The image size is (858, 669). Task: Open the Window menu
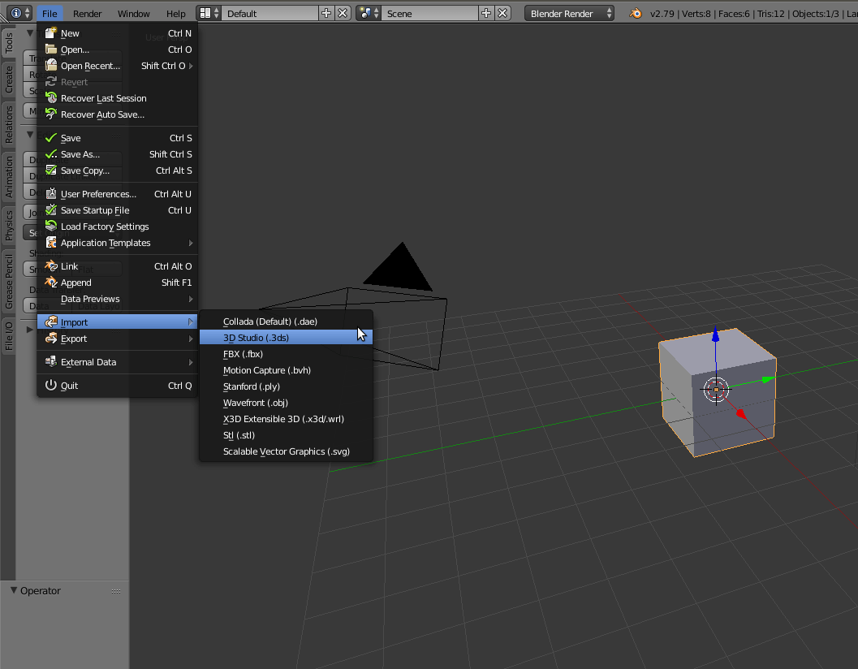[133, 14]
